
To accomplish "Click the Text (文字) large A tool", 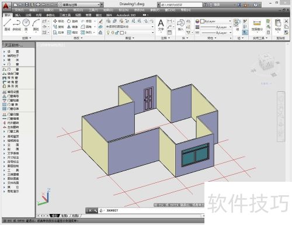I will click(x=161, y=25).
